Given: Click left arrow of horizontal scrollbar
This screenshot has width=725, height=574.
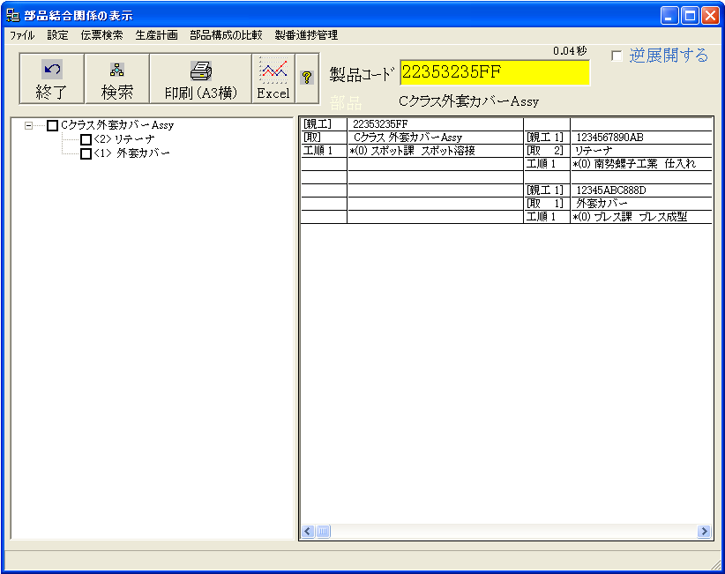Looking at the screenshot, I should (309, 532).
